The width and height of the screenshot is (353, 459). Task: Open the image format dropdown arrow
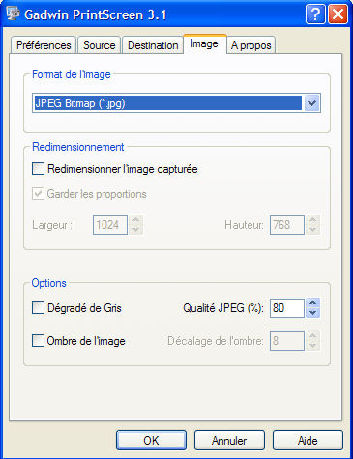(311, 103)
